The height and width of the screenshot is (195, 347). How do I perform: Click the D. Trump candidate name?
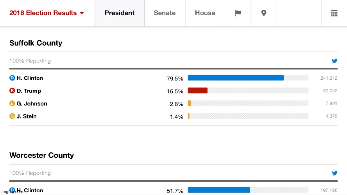(x=29, y=91)
